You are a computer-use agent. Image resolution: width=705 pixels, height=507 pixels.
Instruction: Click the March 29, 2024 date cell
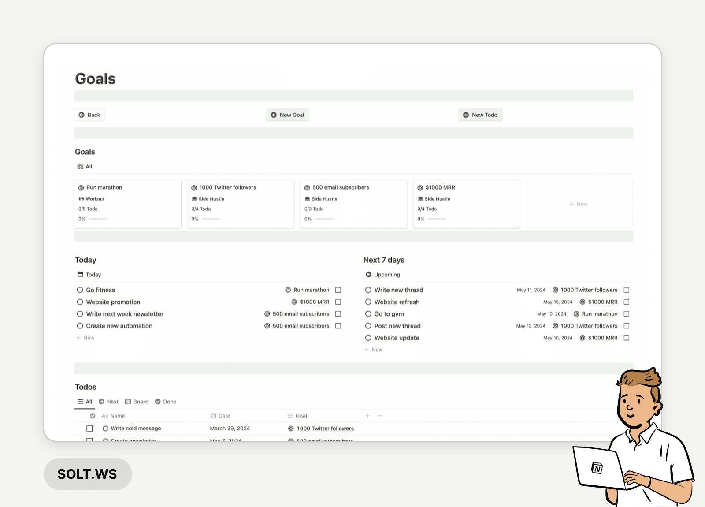coord(230,429)
